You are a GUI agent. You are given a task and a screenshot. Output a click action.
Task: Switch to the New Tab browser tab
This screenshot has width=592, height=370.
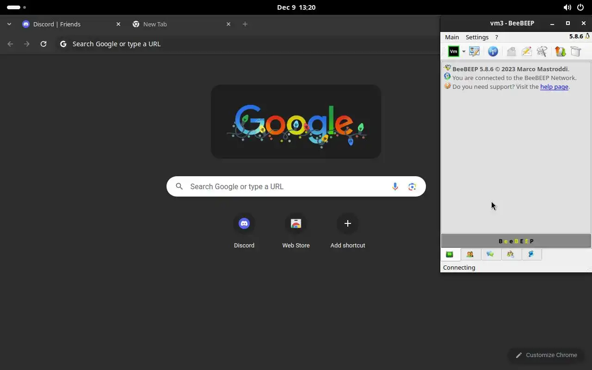[180, 24]
